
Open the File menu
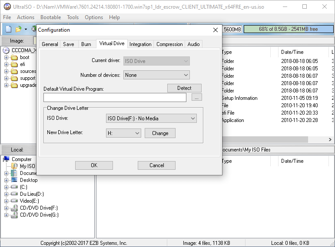(x=7, y=17)
